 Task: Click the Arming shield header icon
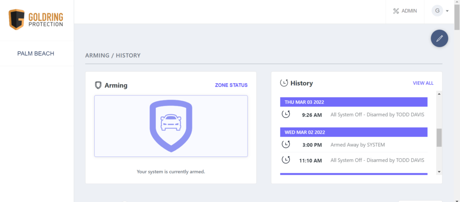(x=98, y=85)
